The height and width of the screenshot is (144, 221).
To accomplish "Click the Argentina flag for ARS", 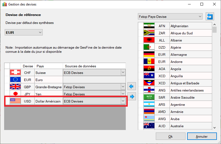I will (x=149, y=104).
